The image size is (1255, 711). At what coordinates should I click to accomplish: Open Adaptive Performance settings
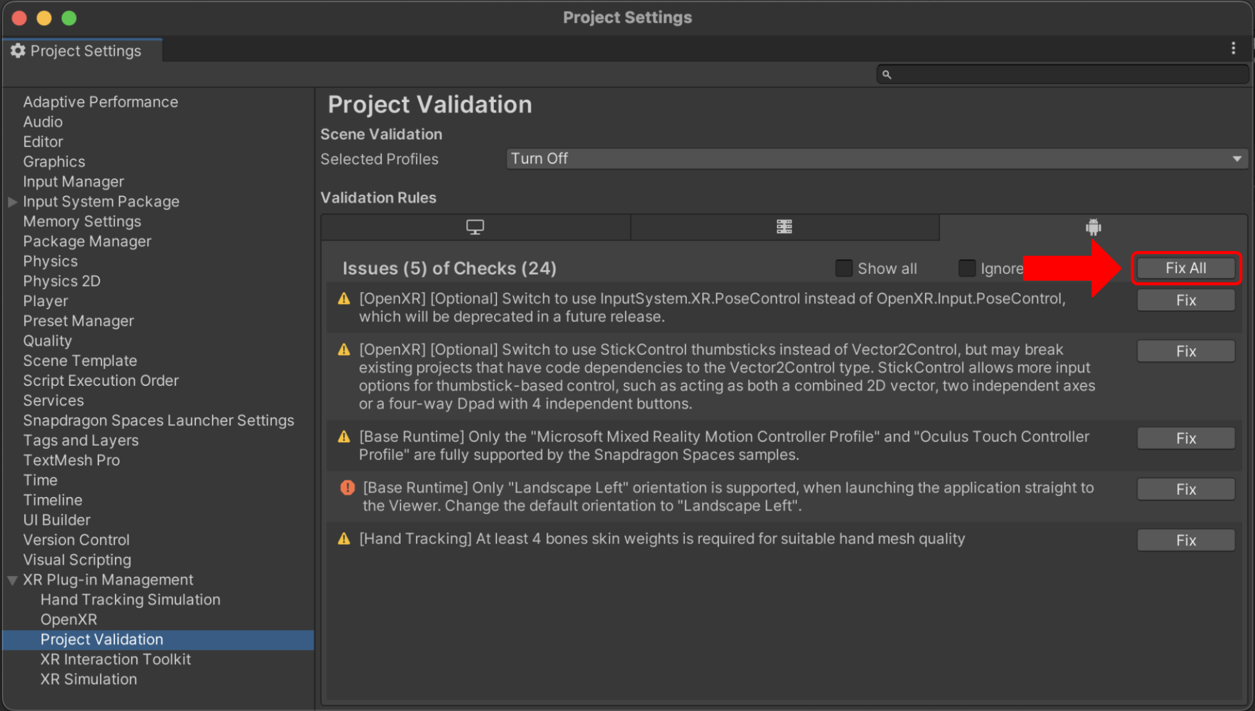pyautogui.click(x=101, y=102)
